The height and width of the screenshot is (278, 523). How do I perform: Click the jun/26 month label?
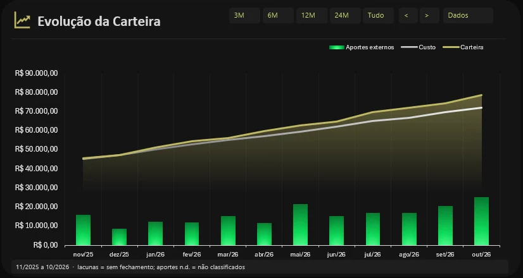[336, 255]
